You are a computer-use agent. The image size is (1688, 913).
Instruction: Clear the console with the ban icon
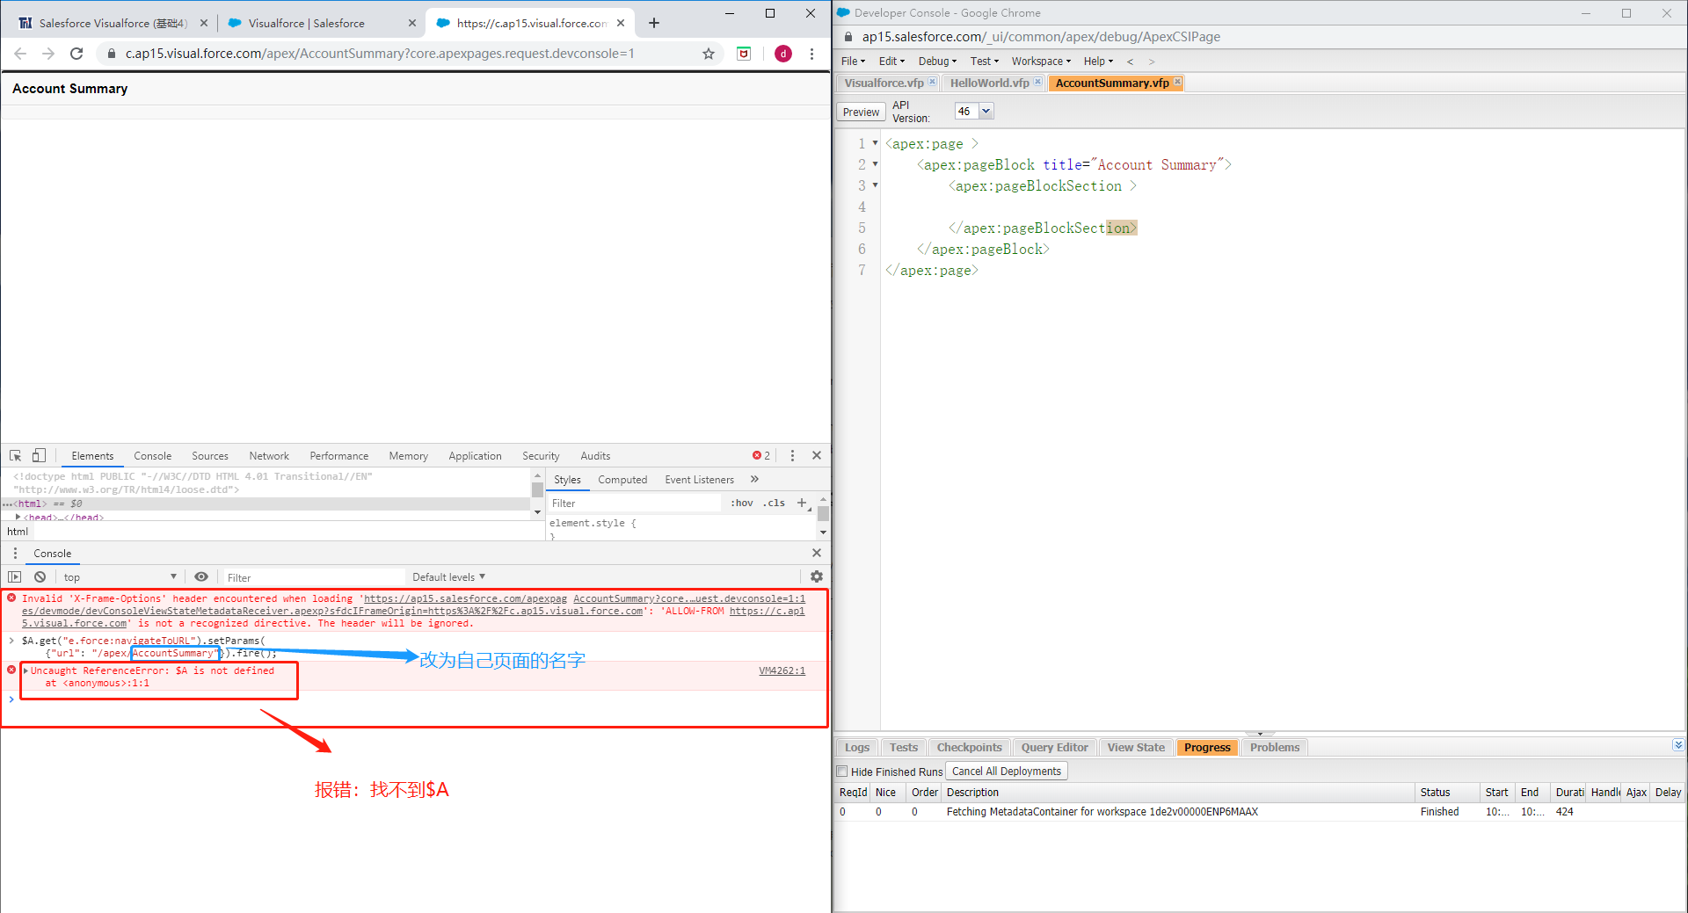click(x=40, y=576)
